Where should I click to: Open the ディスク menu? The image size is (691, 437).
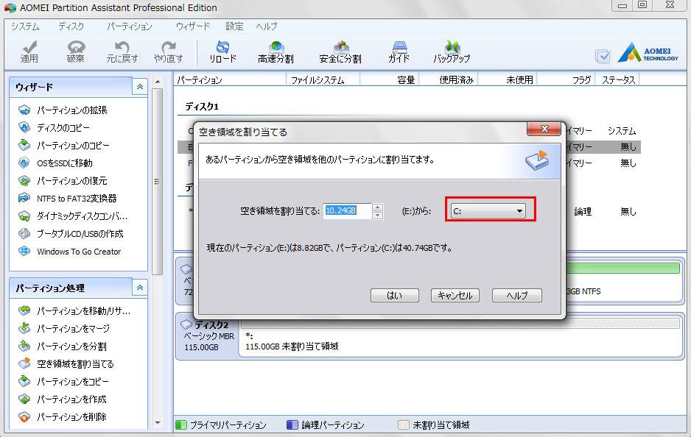tap(71, 26)
